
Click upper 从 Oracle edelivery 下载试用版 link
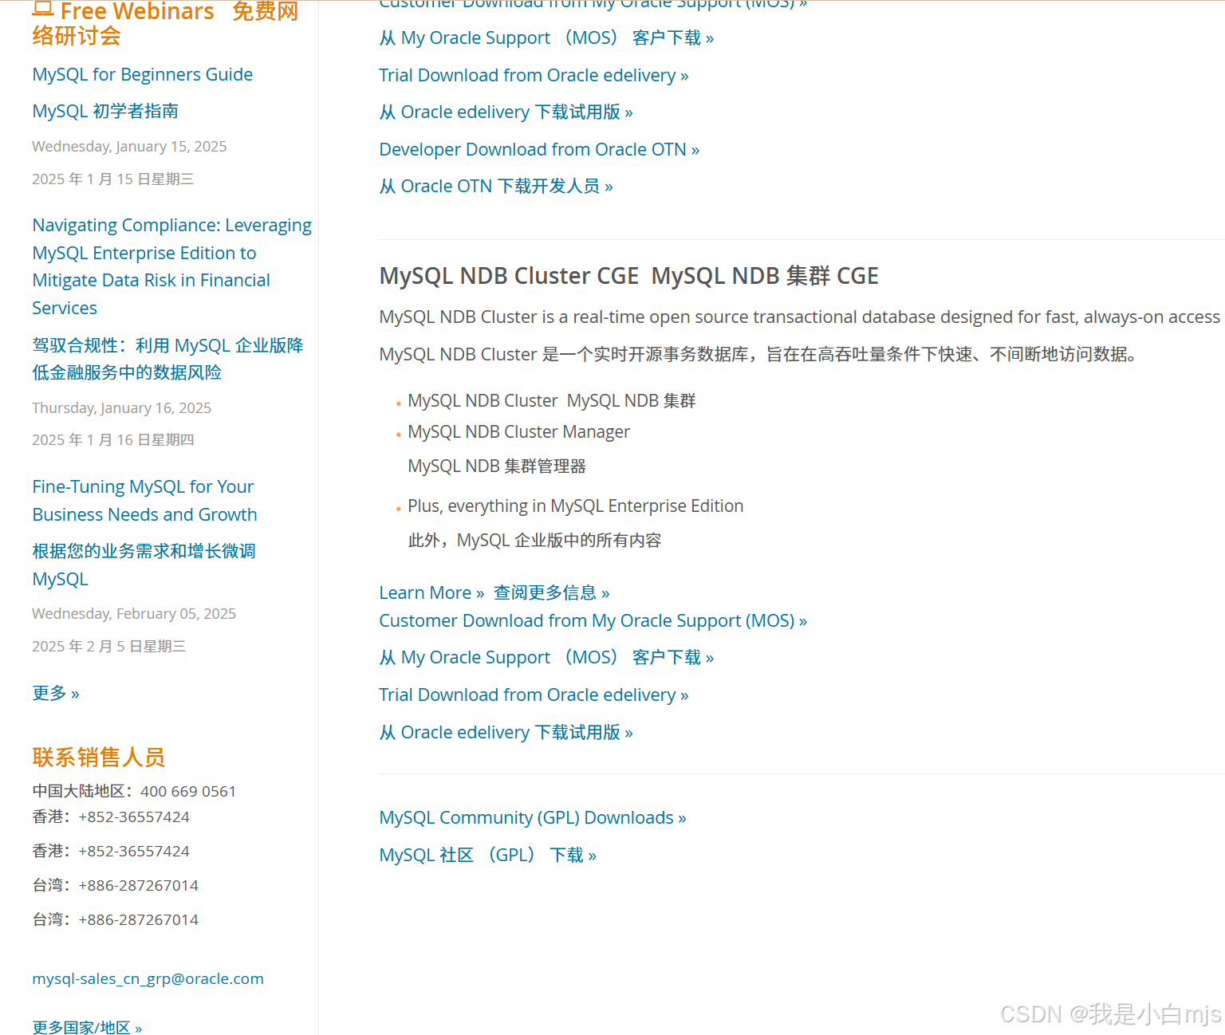[506, 112]
